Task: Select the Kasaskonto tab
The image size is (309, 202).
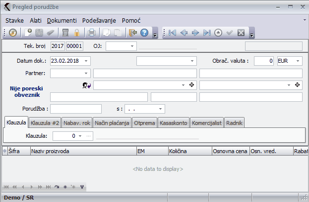Action: coord(173,122)
